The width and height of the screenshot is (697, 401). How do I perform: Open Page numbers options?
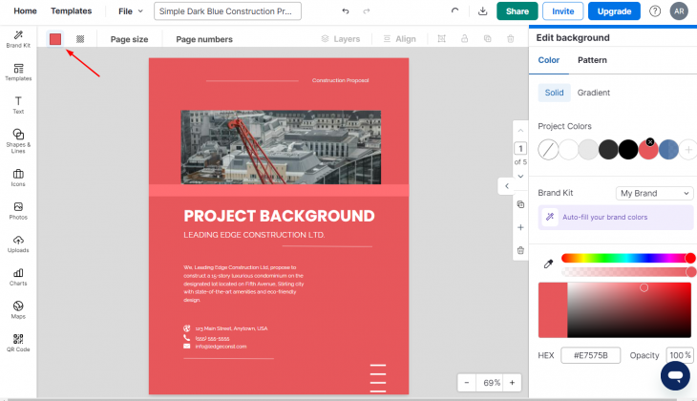[x=204, y=39]
